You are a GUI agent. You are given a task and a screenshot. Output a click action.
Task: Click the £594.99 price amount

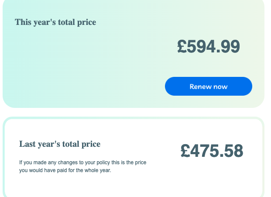click(x=209, y=47)
